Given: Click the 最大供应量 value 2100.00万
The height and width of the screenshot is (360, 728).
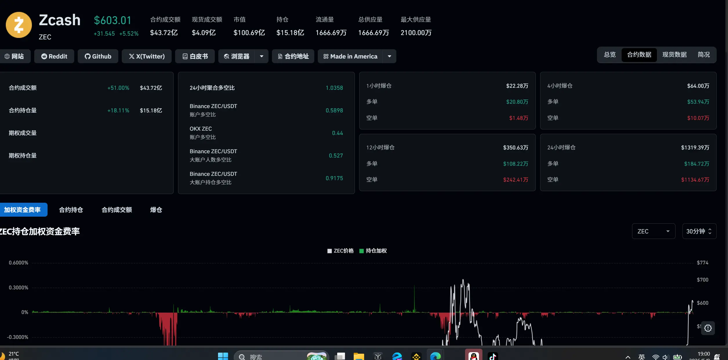Looking at the screenshot, I should click(x=416, y=33).
